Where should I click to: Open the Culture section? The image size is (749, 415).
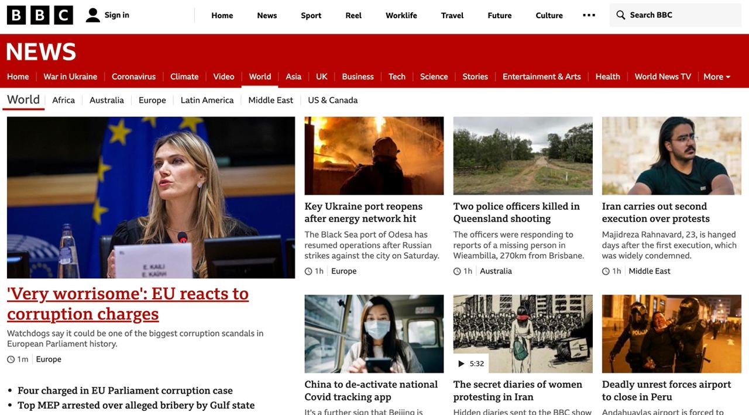(x=549, y=15)
